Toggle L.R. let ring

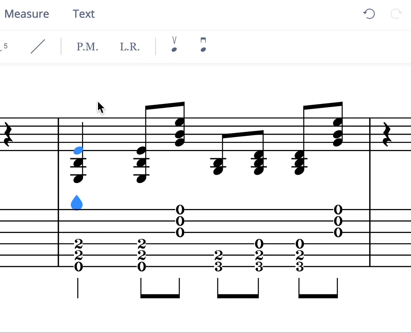(x=130, y=46)
